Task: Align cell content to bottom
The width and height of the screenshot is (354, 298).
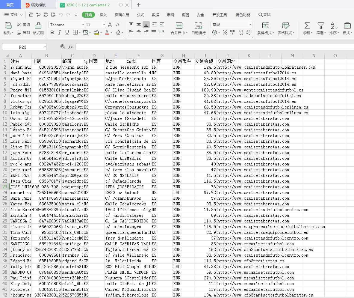Action: coord(146,25)
